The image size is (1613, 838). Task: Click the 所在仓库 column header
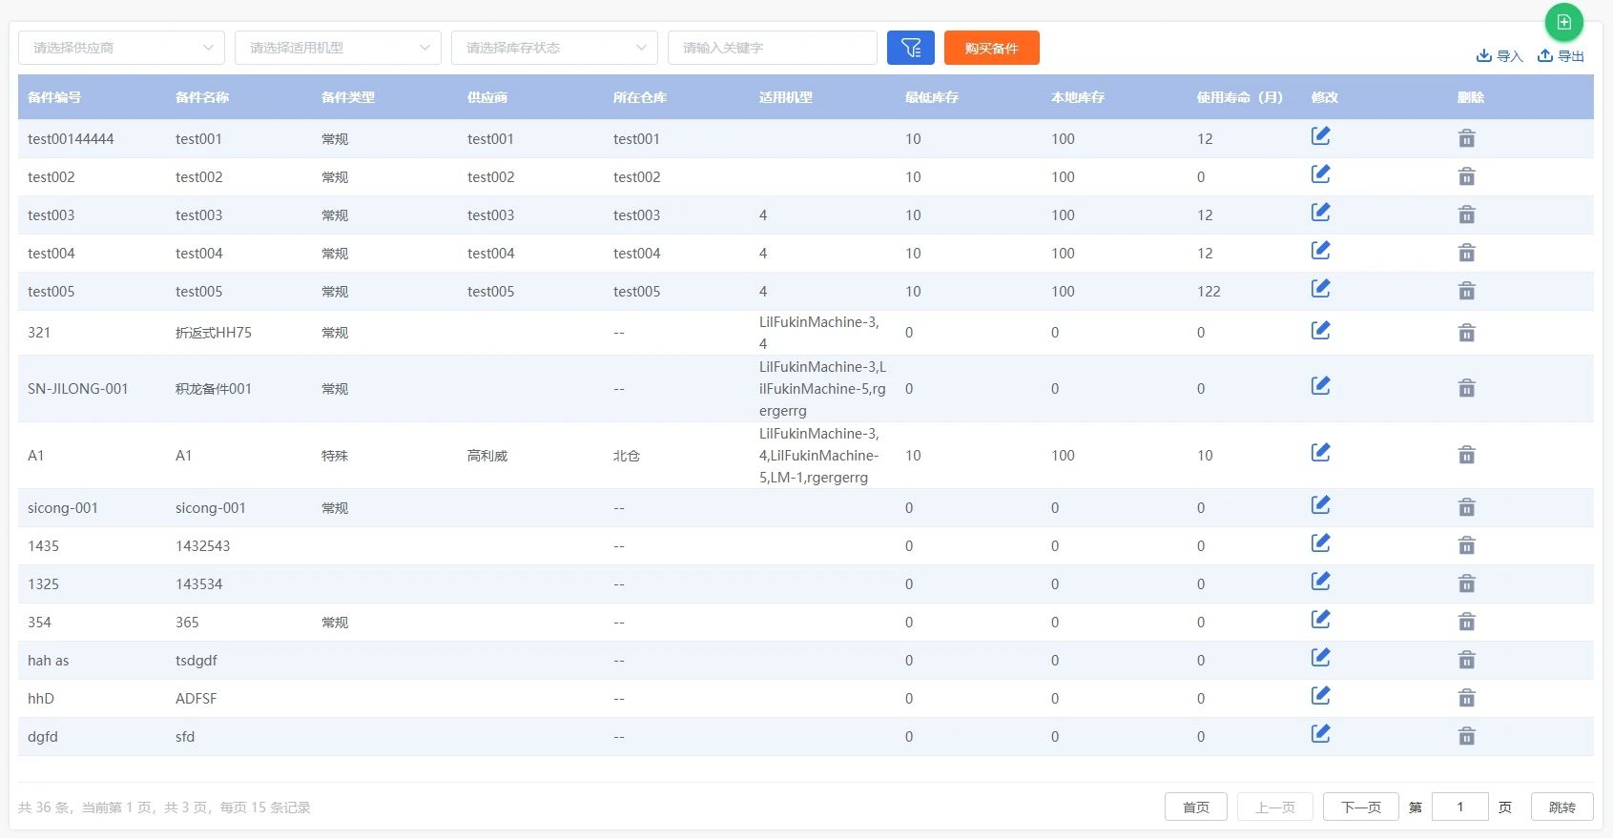pyautogui.click(x=640, y=97)
